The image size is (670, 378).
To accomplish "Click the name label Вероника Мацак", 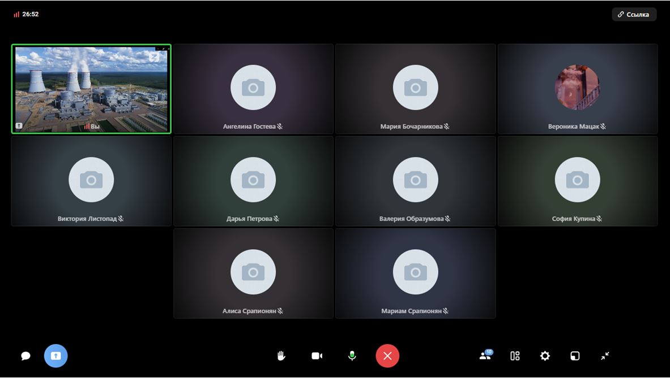I will pyautogui.click(x=573, y=127).
